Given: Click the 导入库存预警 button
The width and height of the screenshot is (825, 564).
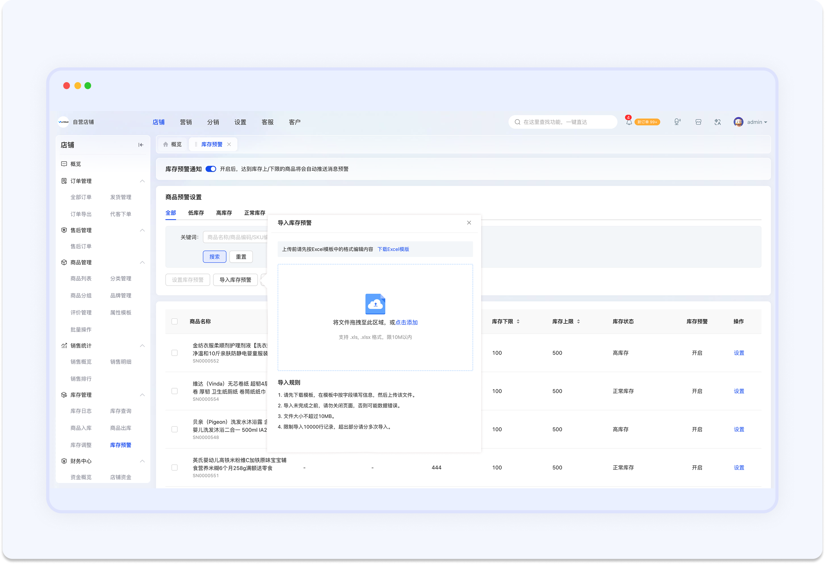Looking at the screenshot, I should pyautogui.click(x=235, y=279).
